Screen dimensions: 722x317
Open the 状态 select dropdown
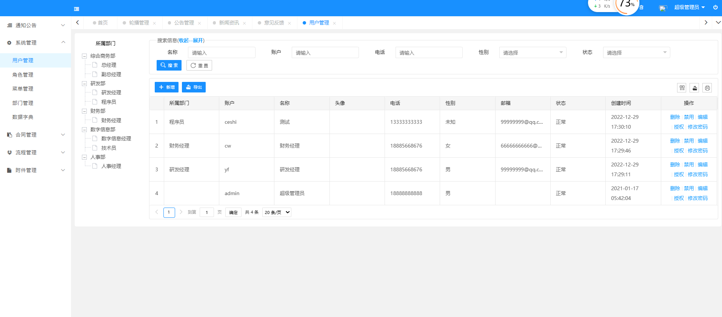pyautogui.click(x=637, y=52)
